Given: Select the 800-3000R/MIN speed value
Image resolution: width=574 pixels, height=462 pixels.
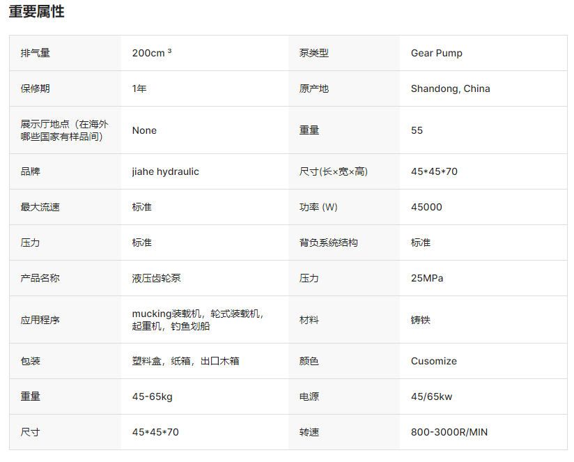Looking at the screenshot, I should [x=449, y=432].
